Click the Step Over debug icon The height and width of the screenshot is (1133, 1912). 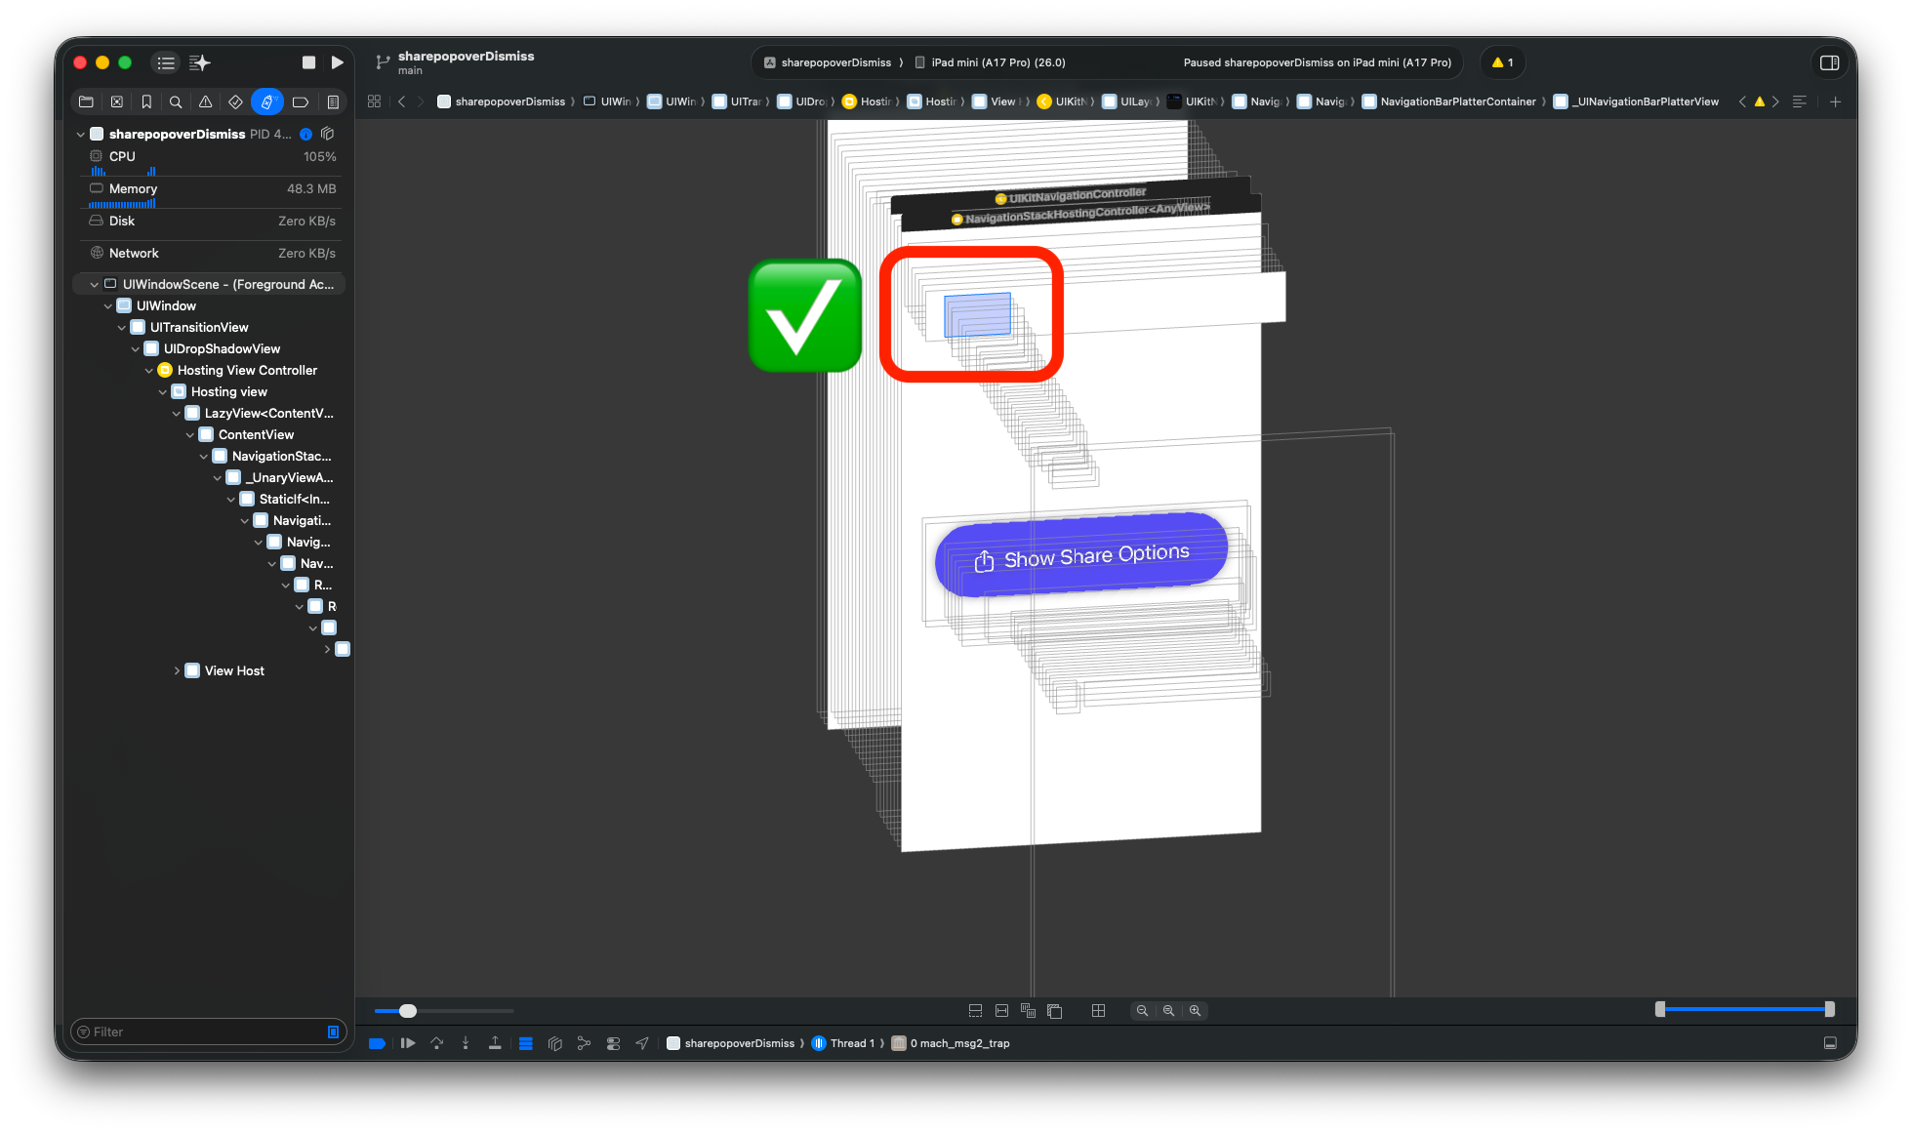tap(436, 1043)
